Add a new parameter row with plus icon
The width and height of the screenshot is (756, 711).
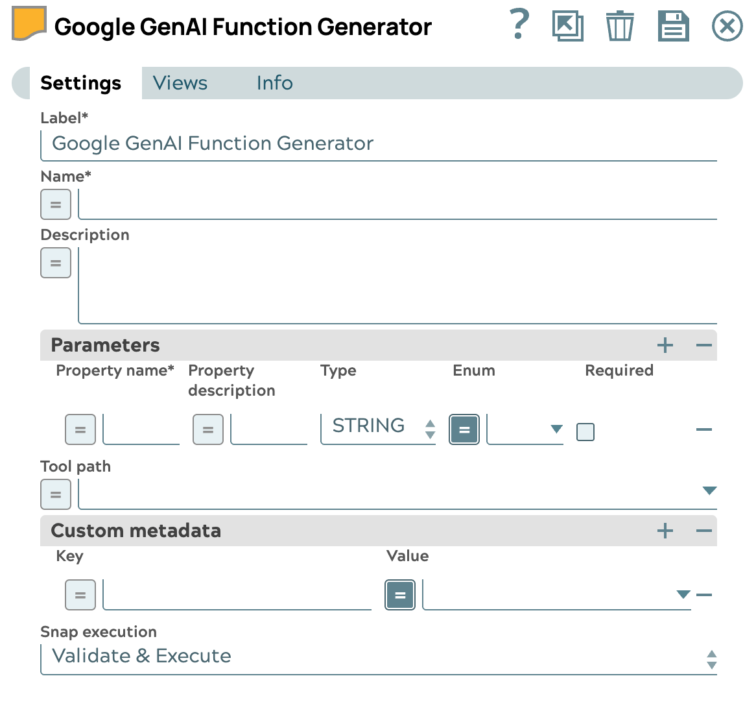coord(665,345)
